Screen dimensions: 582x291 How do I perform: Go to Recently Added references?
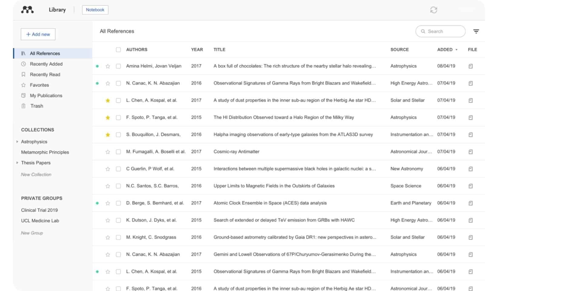click(x=46, y=64)
